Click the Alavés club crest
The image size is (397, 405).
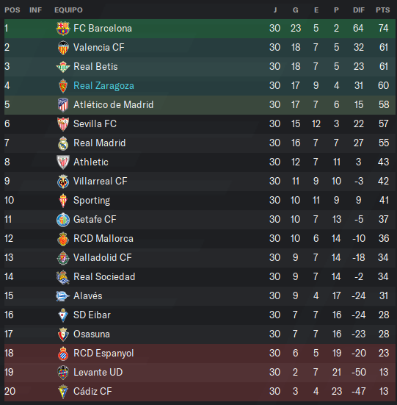pos(63,296)
